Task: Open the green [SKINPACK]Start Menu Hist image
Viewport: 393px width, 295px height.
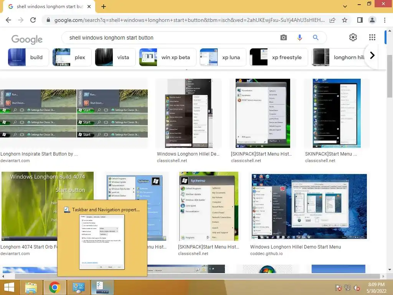Action: tap(263, 113)
